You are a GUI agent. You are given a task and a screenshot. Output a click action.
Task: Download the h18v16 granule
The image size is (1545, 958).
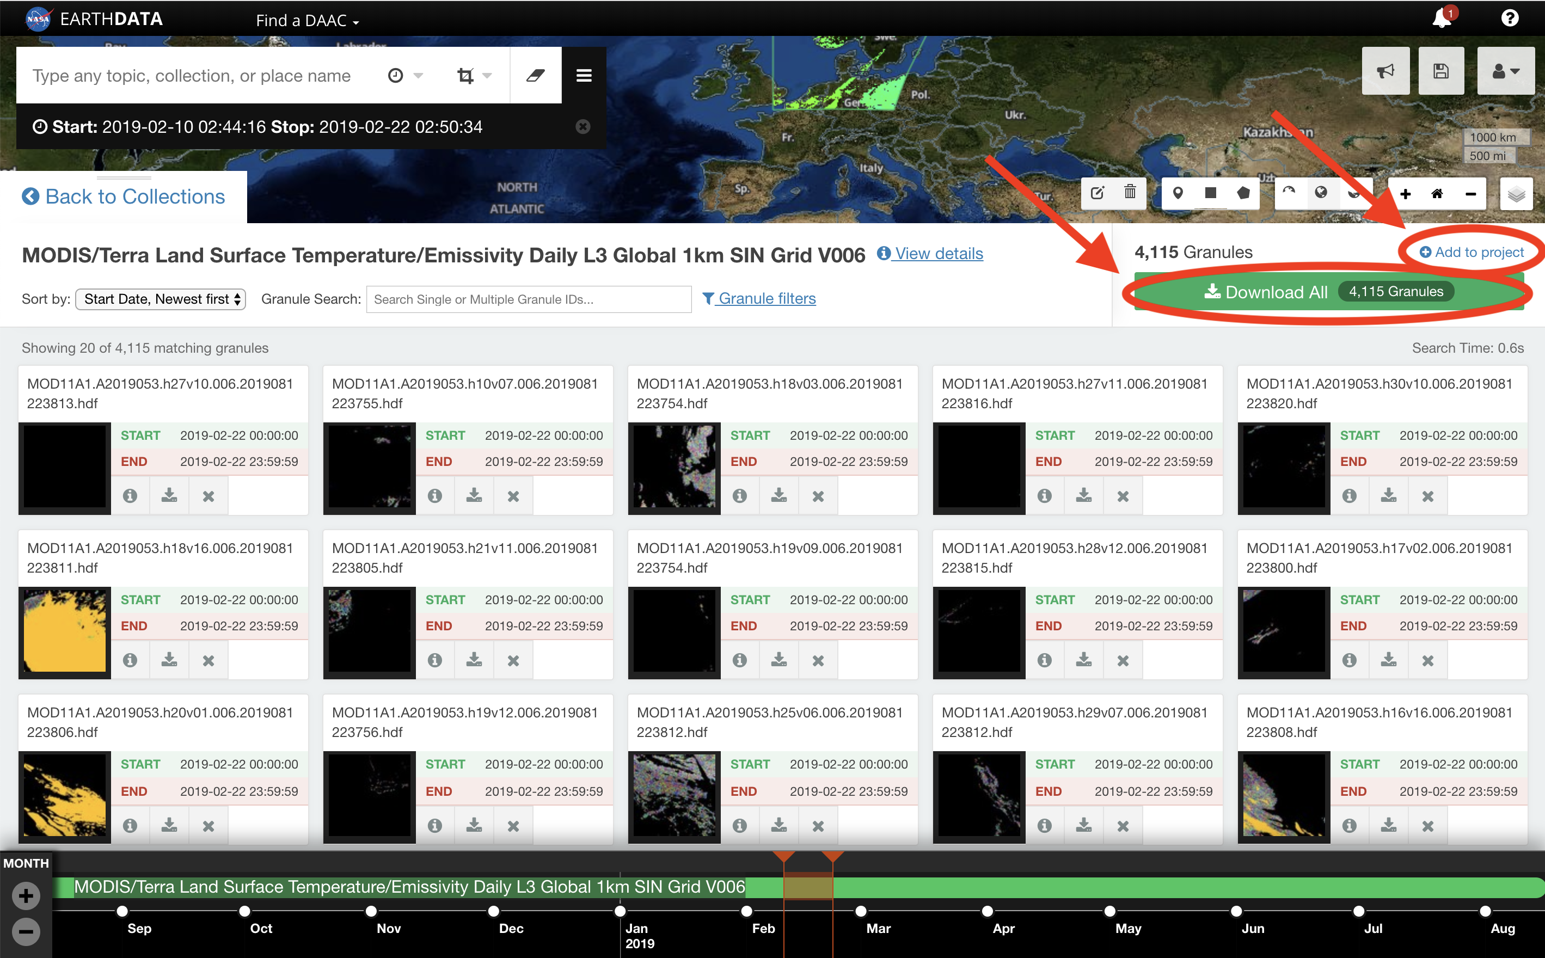pos(169,660)
